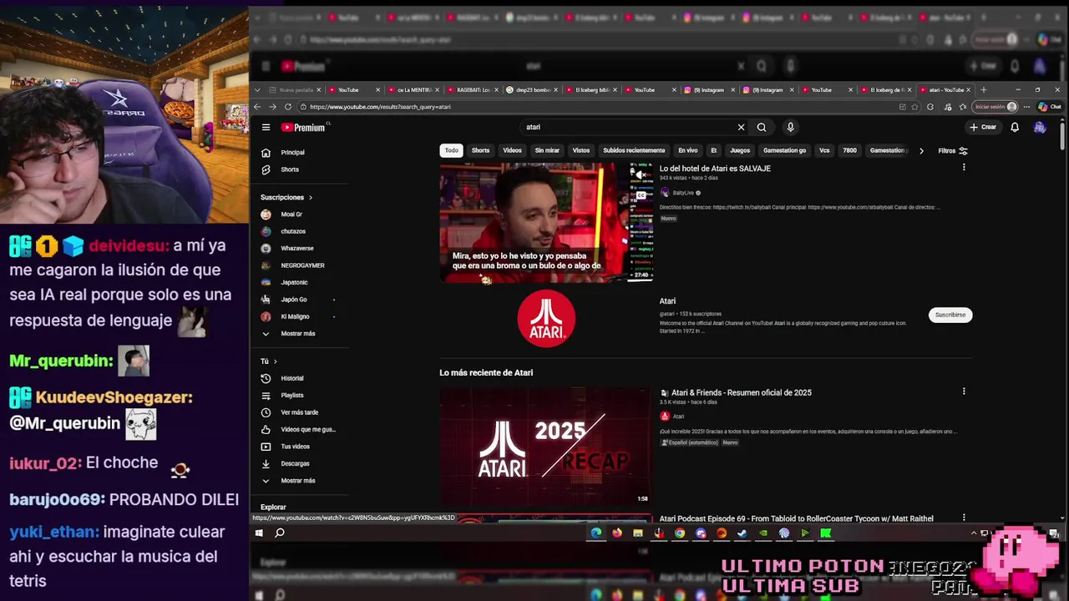
Task: Select the En vivo filter chip
Action: click(x=688, y=151)
